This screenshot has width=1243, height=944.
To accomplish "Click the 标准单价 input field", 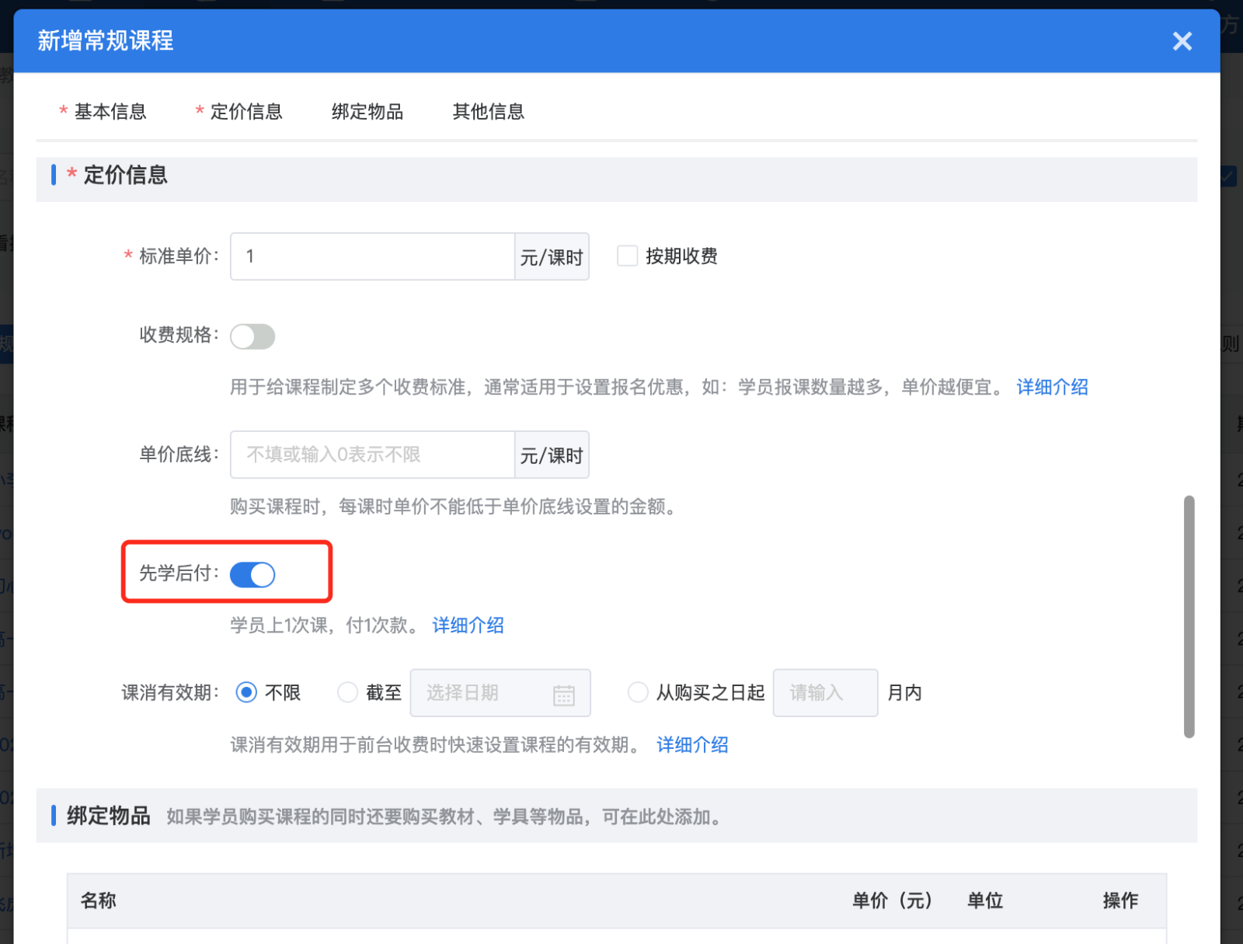I will tap(372, 256).
